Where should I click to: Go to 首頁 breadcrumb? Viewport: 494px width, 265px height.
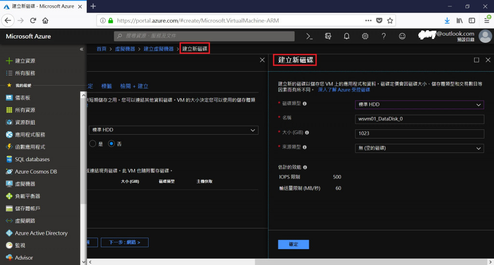101,49
